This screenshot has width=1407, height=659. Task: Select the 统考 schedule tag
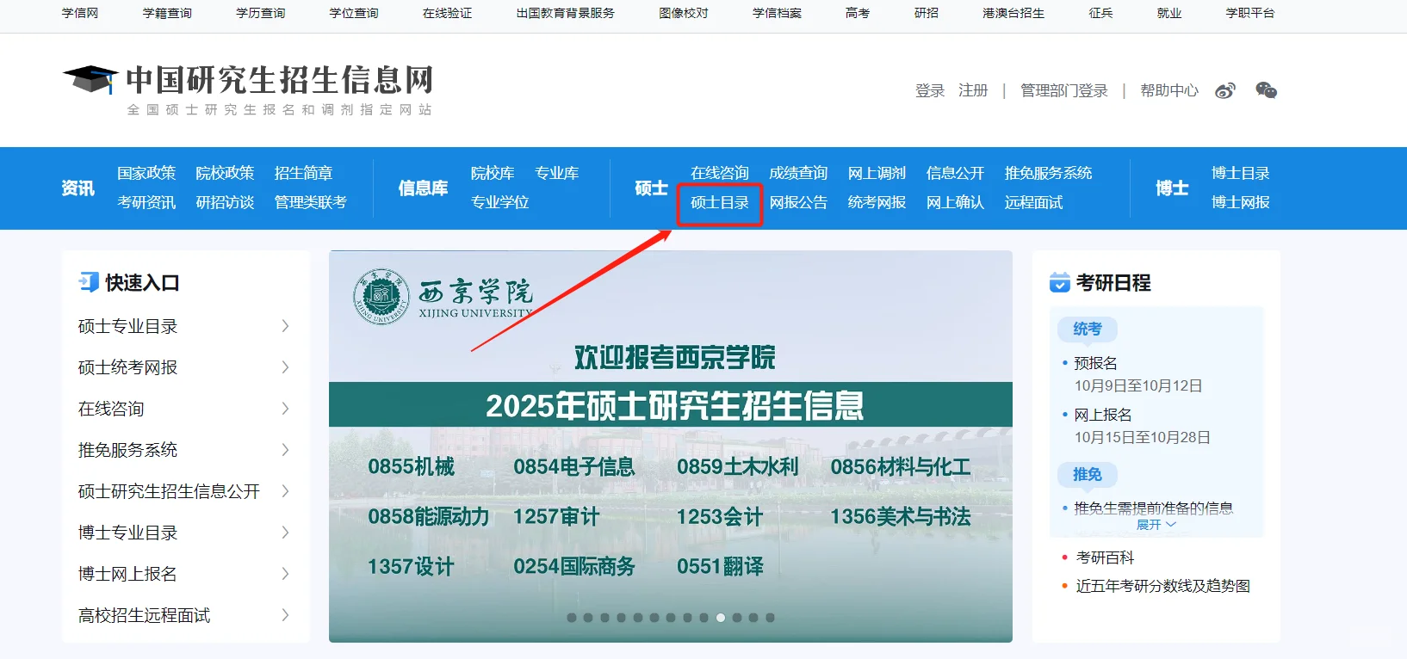pyautogui.click(x=1088, y=329)
